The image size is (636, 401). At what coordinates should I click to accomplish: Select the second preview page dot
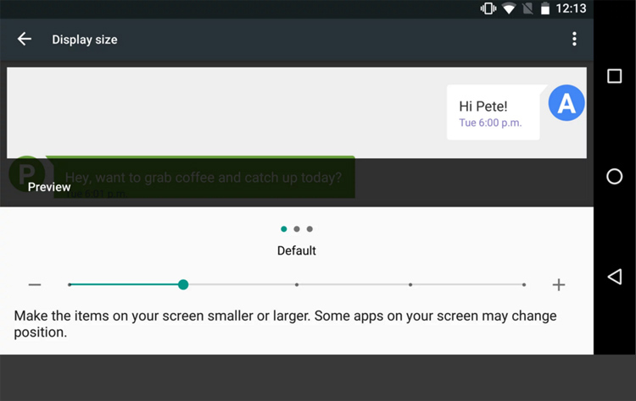pos(297,228)
